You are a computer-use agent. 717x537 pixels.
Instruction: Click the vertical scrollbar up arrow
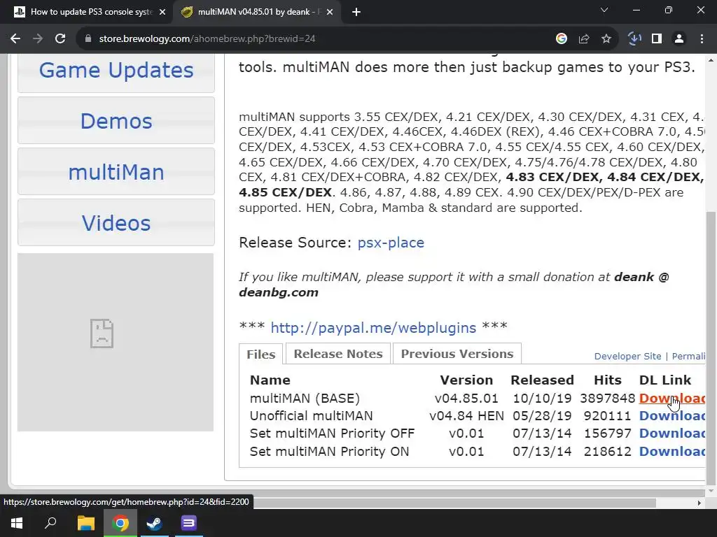(711, 59)
